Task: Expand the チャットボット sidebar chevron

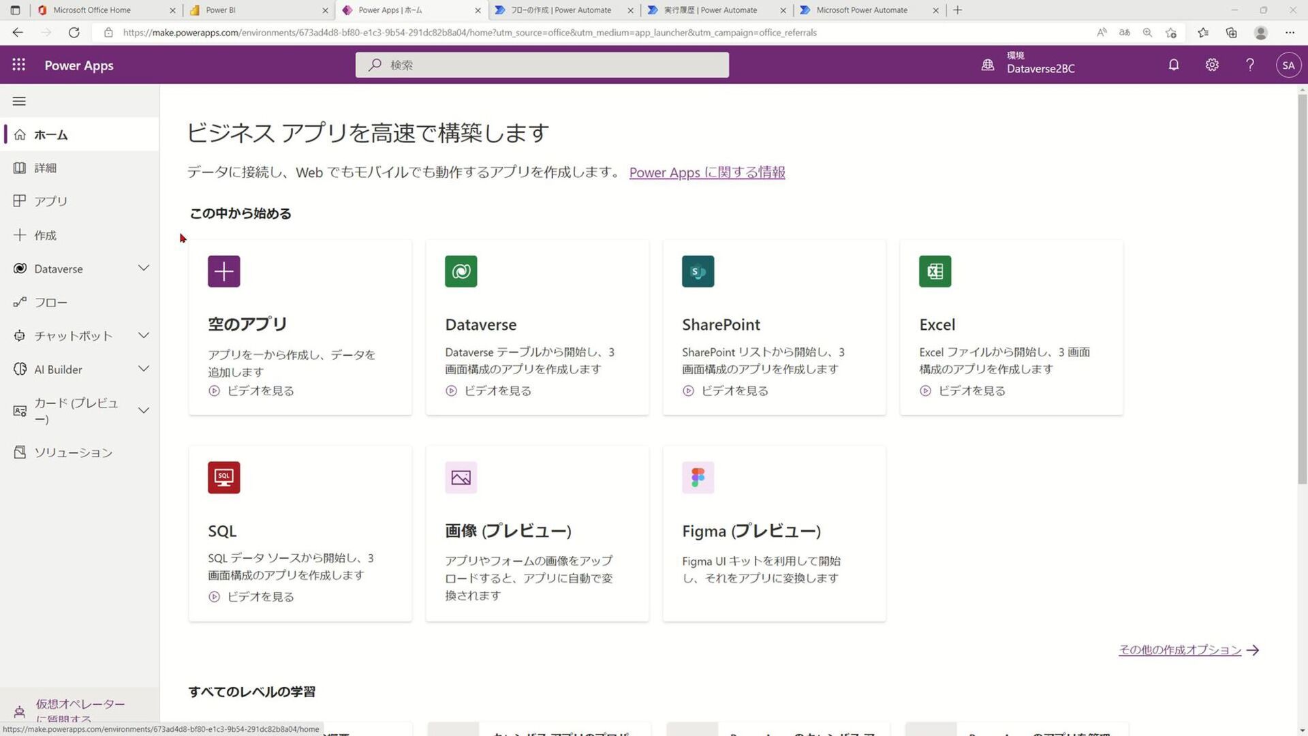Action: [144, 335]
